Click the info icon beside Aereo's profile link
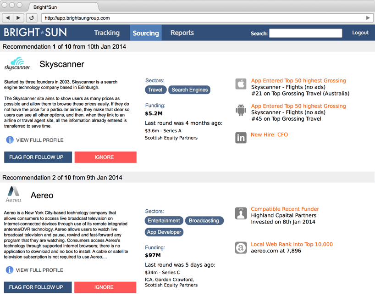This screenshot has width=375, height=297. [x=10, y=270]
